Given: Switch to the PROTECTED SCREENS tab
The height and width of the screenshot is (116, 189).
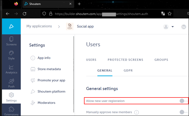Looking at the screenshot, I should [125, 60].
